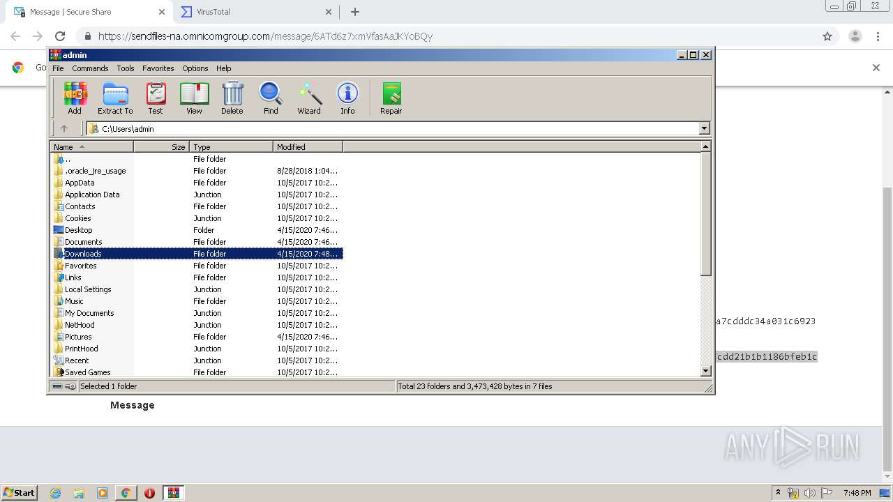Expand the path address dropdown arrow

[x=704, y=128]
